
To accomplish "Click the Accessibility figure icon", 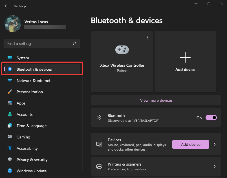I will tap(10, 148).
